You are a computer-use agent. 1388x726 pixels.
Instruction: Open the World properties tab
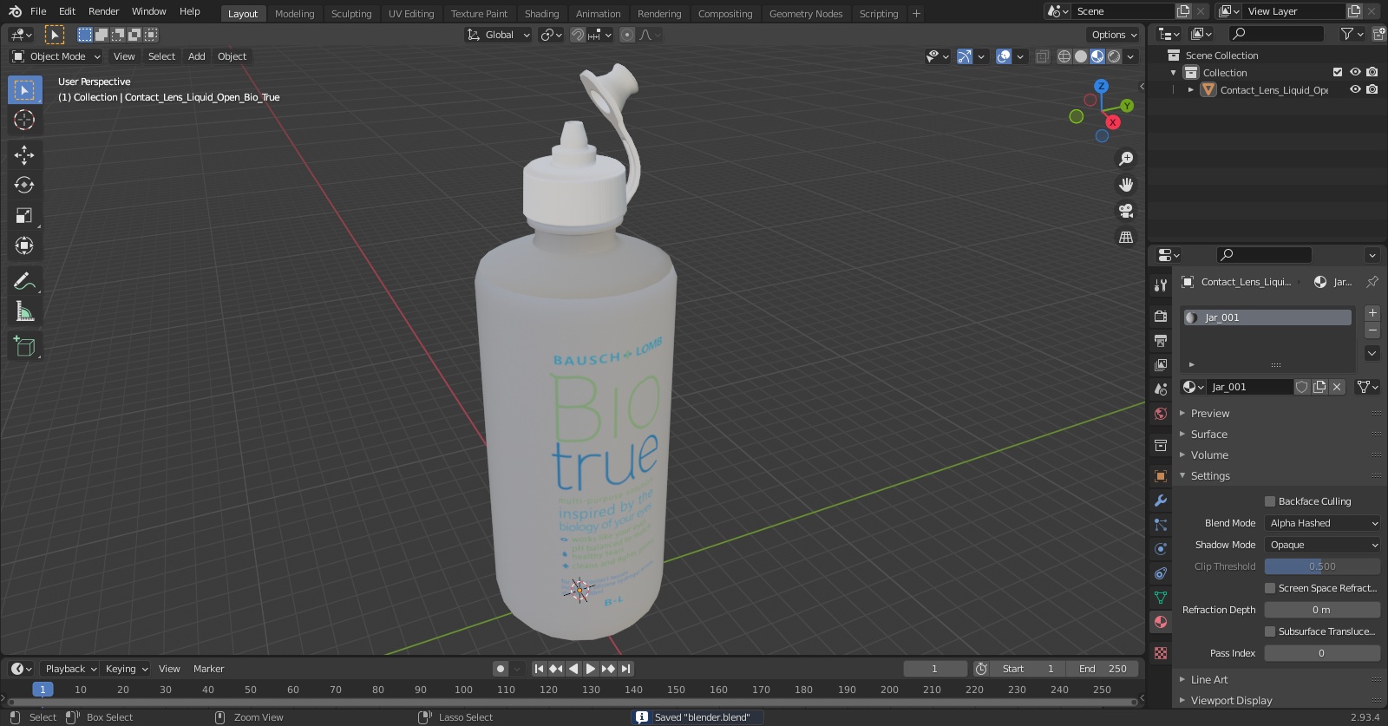1161,414
